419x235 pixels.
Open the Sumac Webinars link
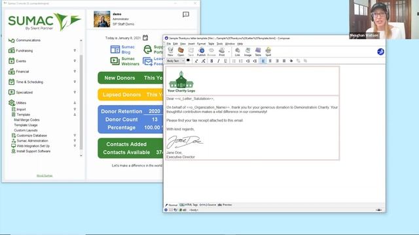[x=125, y=61]
